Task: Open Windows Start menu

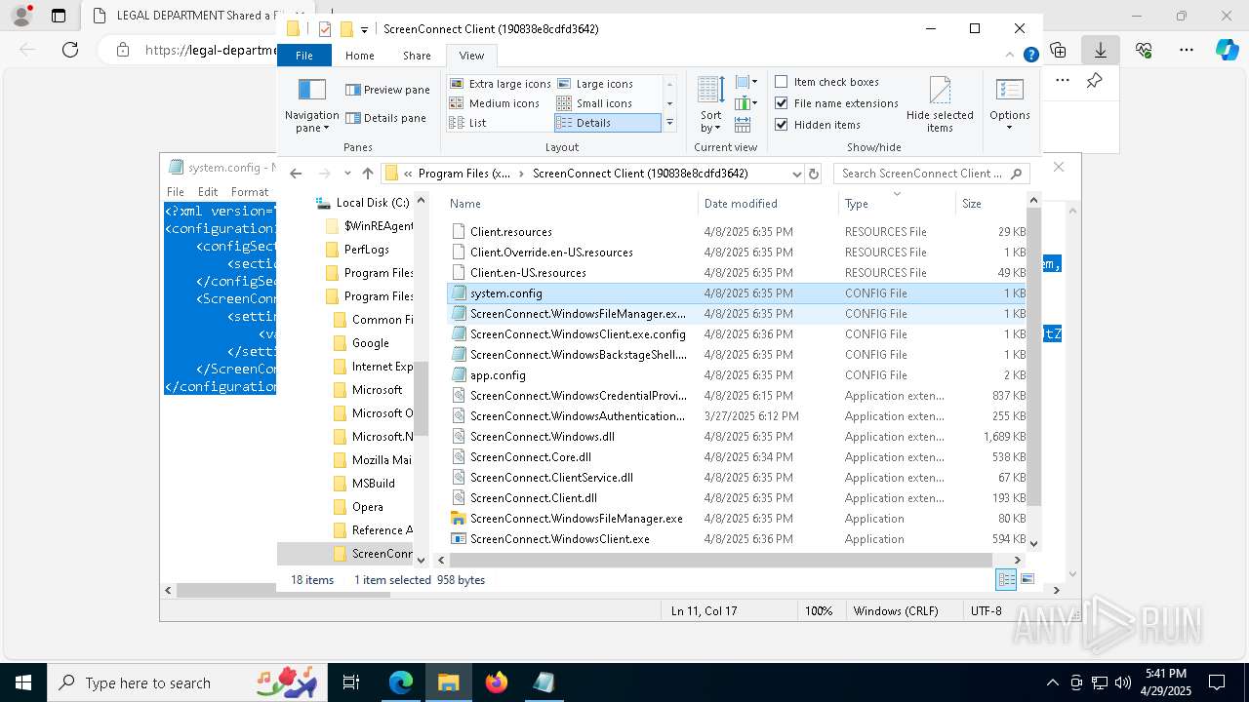Action: 23,682
